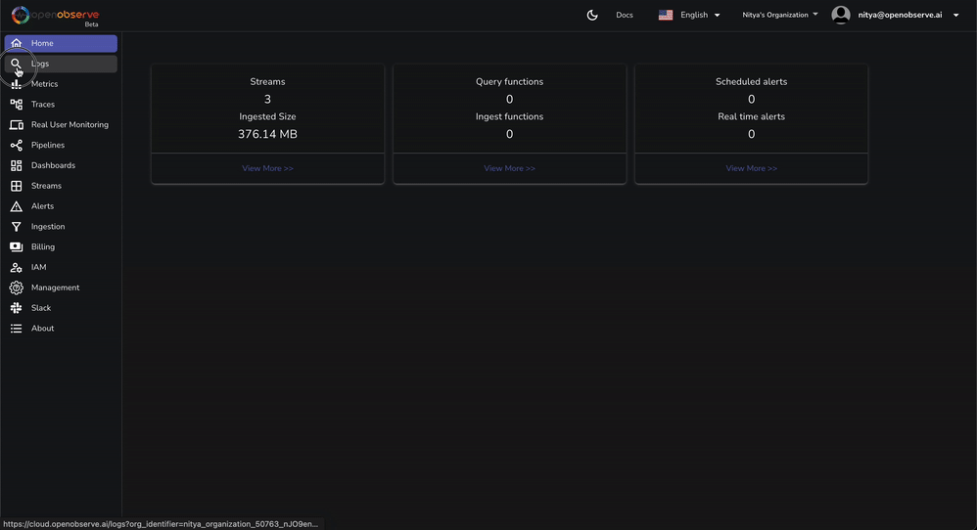This screenshot has width=977, height=530.
Task: Click the Pipelines branching icon
Action: (x=17, y=145)
